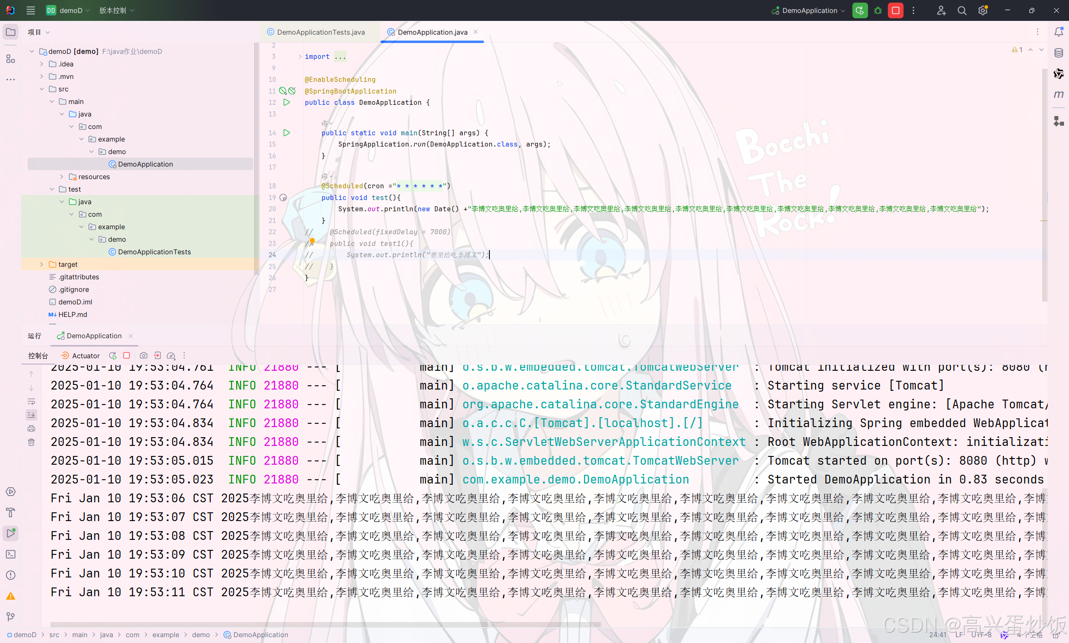Clear console output with trash icon
The image size is (1069, 643).
31,443
